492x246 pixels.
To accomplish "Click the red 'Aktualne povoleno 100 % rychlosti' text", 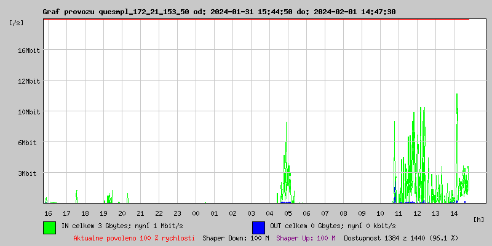I will 134,237.
